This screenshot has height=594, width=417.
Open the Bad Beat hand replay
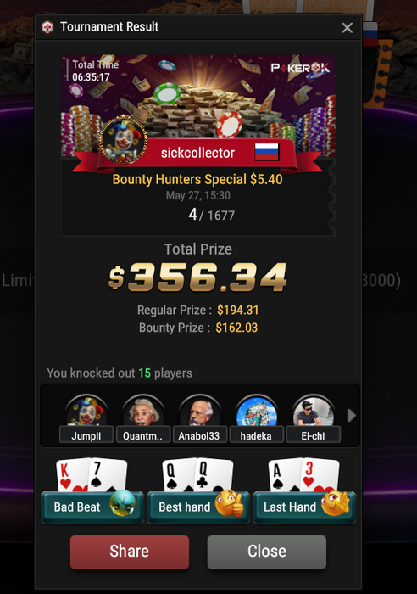92,507
